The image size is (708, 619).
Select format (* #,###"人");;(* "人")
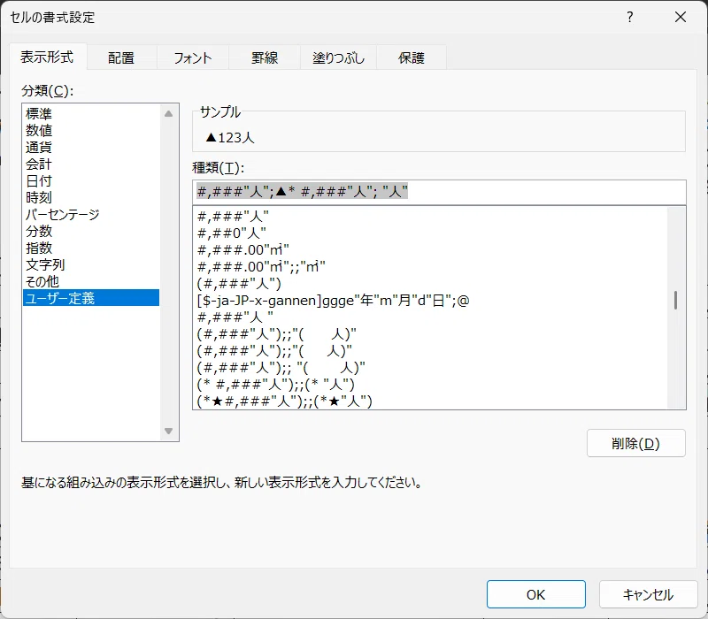431,385
